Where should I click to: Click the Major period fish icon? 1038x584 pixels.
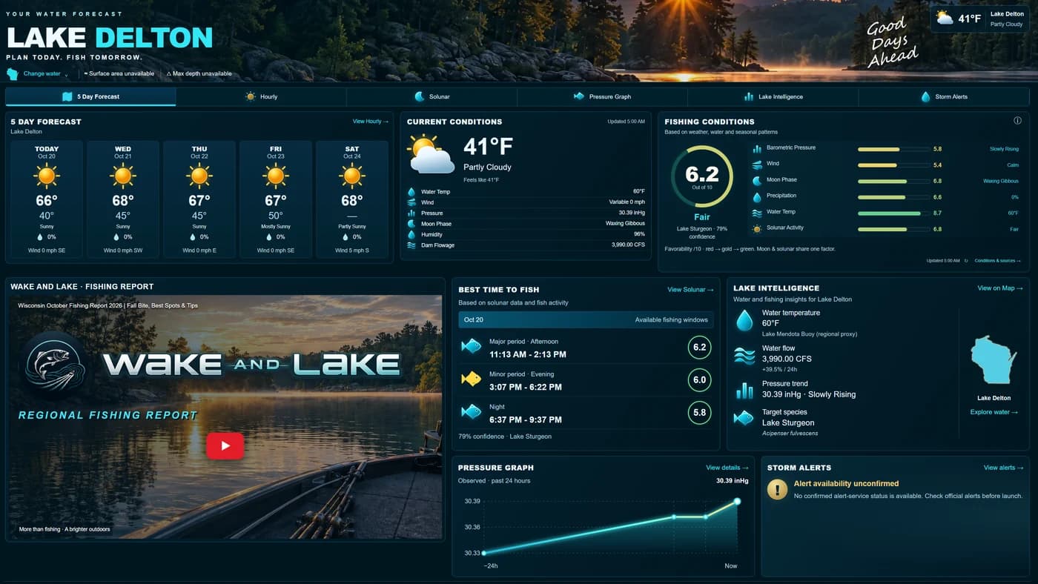pos(471,346)
